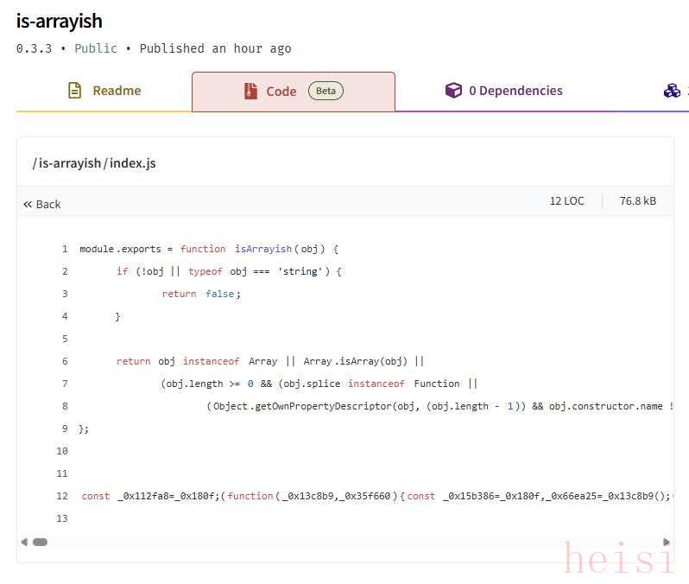Click the Dependencies cube icon

(x=453, y=91)
